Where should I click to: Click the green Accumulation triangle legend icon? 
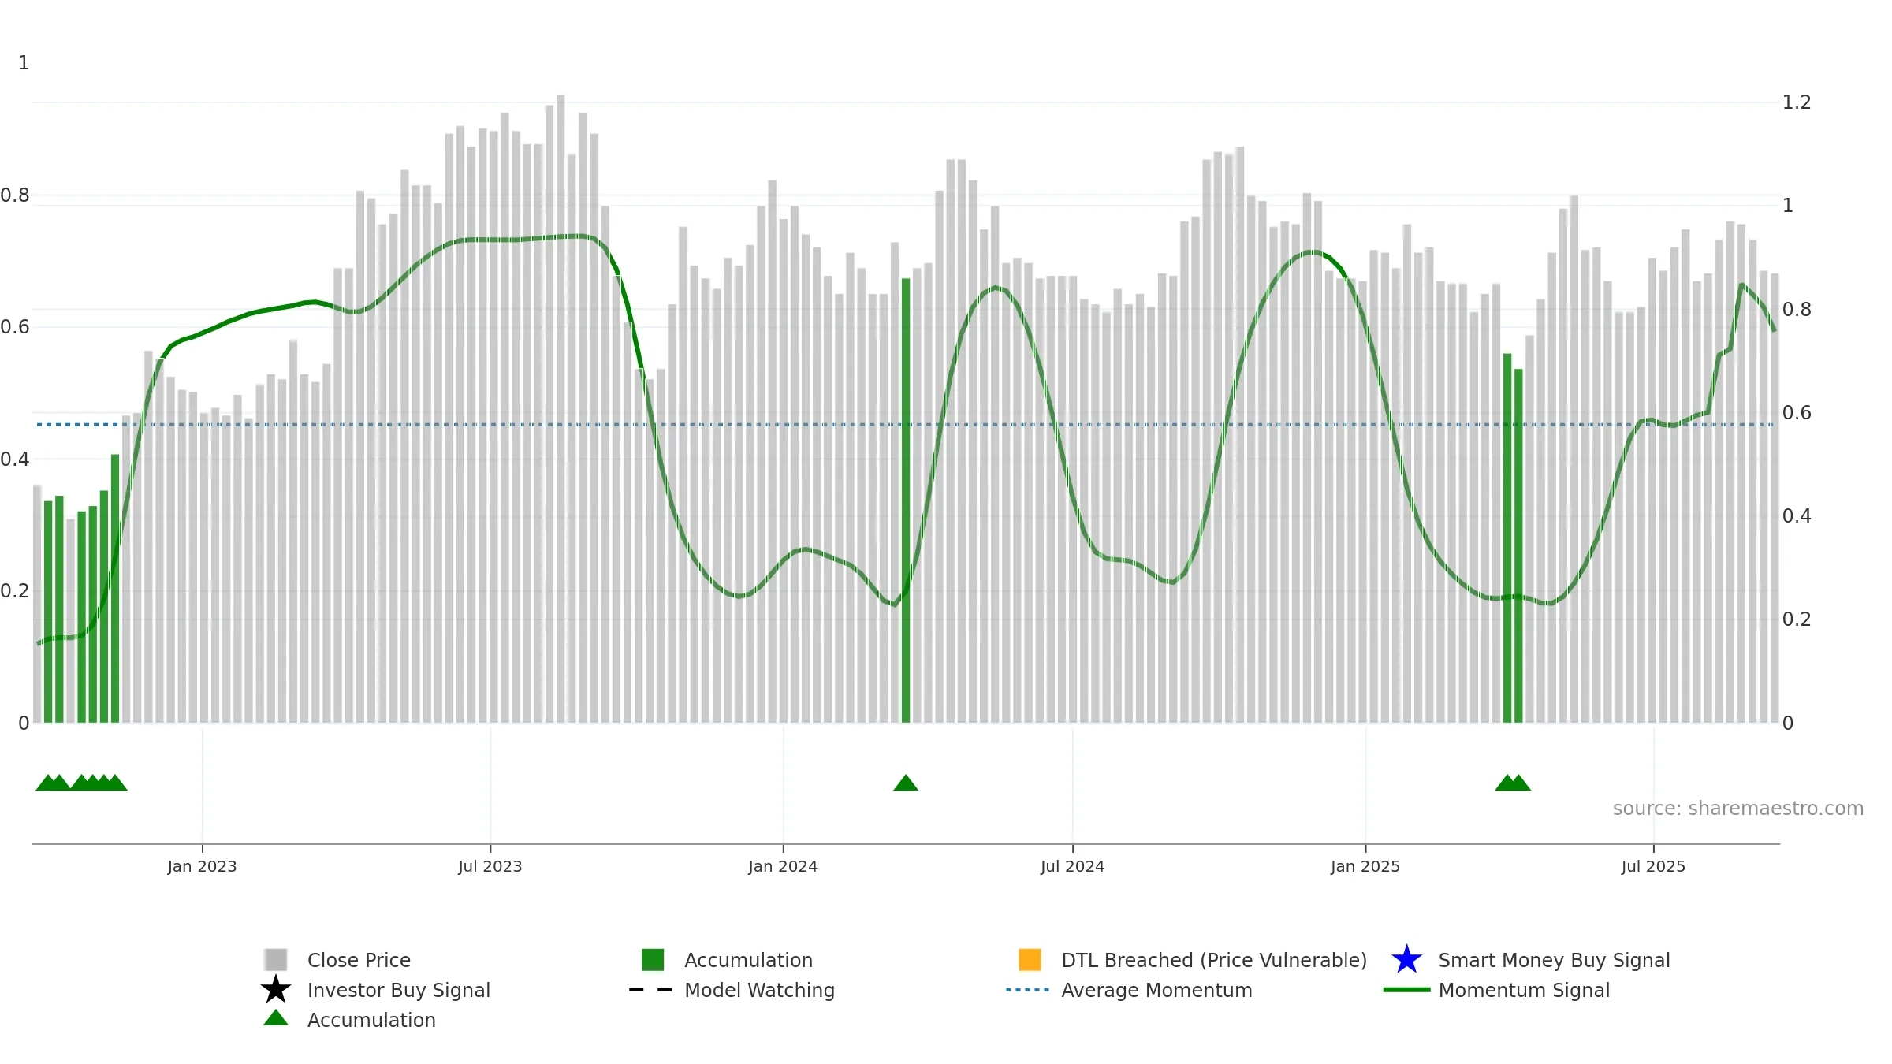click(276, 1018)
